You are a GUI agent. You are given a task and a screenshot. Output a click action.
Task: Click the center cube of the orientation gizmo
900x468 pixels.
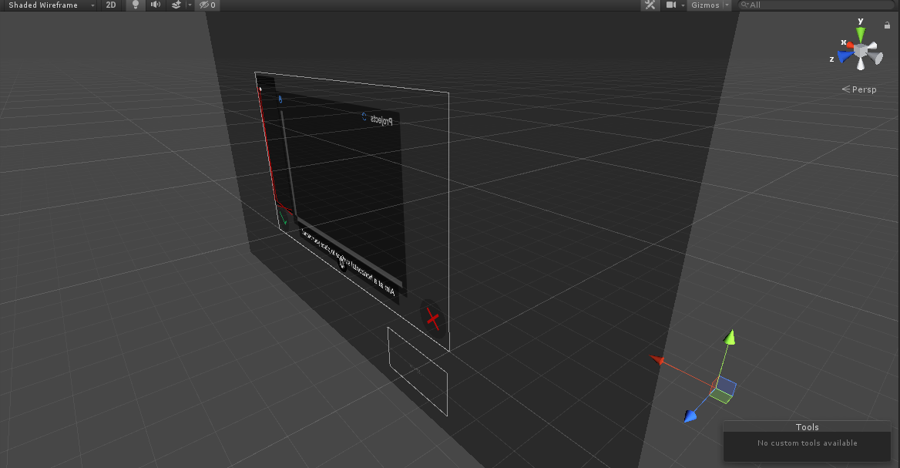coord(861,51)
